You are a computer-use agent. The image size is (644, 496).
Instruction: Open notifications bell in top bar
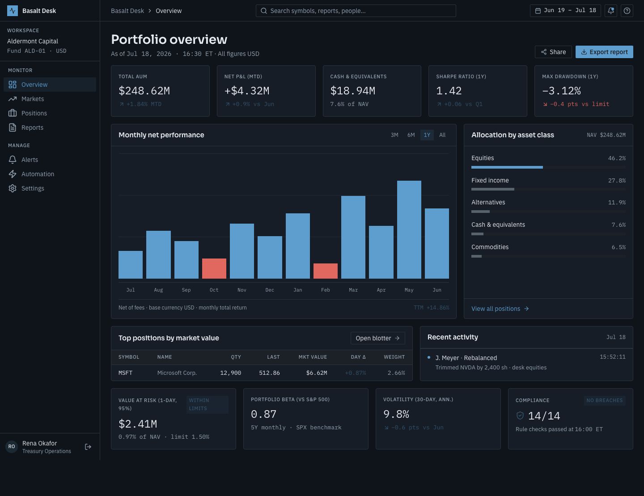click(x=611, y=11)
